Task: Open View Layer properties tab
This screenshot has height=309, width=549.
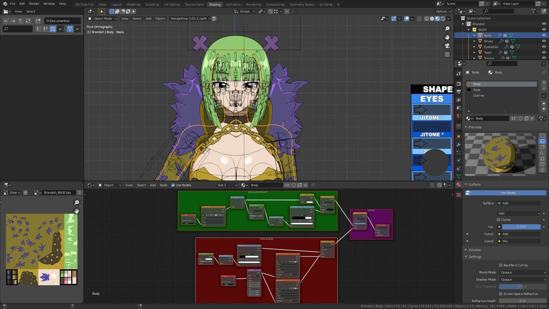Action: 459,100
